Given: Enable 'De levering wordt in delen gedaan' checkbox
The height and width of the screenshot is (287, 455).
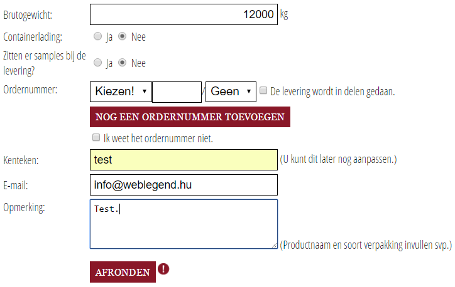Looking at the screenshot, I should [x=264, y=91].
